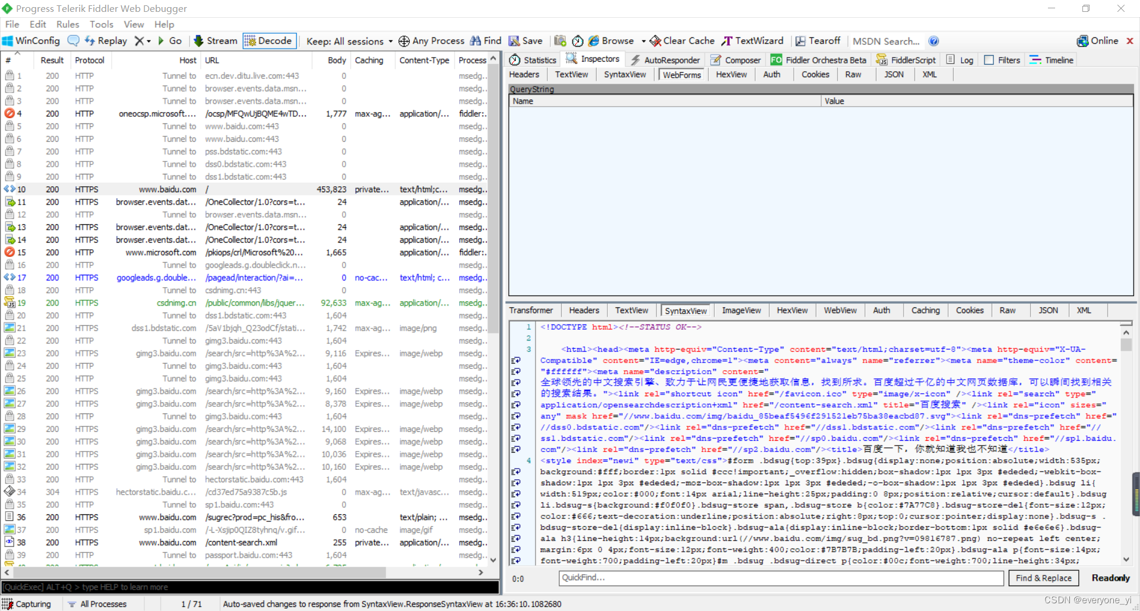The height and width of the screenshot is (611, 1140).
Task: Click the Remove sessions X icon
Action: 139,41
